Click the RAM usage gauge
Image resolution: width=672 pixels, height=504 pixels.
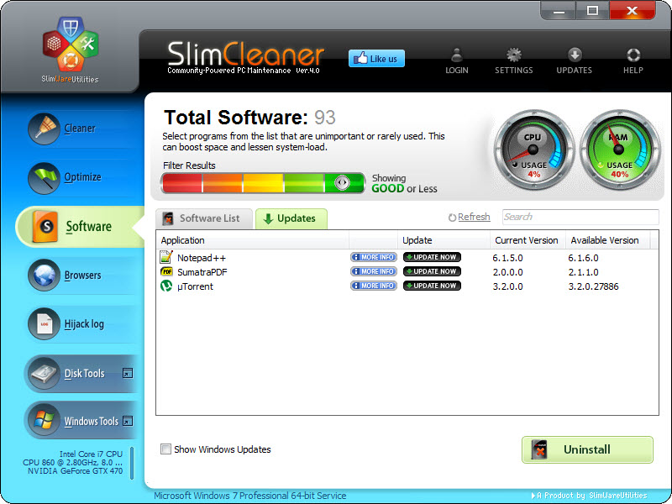point(620,150)
